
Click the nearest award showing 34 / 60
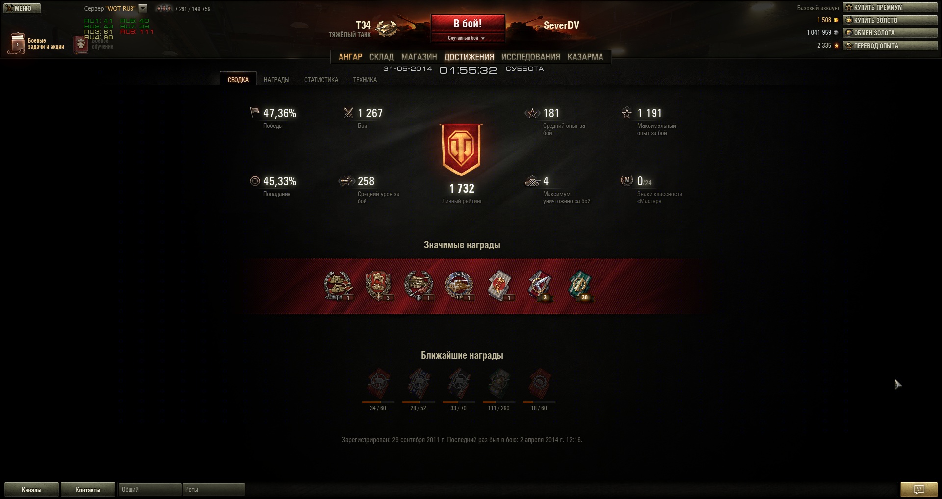tap(378, 383)
